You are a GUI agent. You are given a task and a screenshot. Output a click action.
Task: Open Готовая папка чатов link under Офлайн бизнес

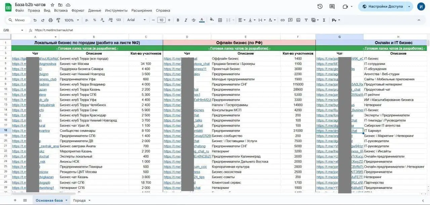pos(239,48)
